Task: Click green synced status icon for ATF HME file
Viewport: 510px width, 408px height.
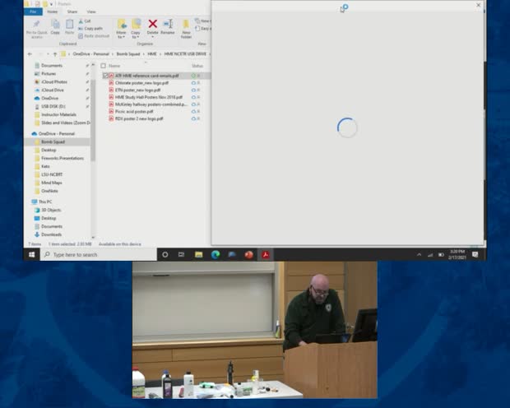Action: coord(193,76)
